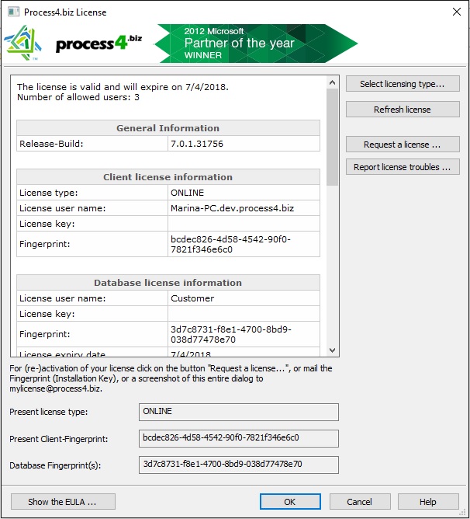Click the Select licensing type... button
470x519 pixels.
pos(403,84)
